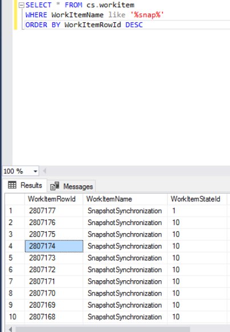Click state value 1 in row 2807177
The height and width of the screenshot is (332, 230).
click(x=197, y=211)
